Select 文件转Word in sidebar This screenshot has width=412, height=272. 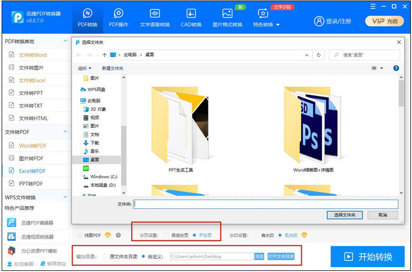tap(33, 55)
